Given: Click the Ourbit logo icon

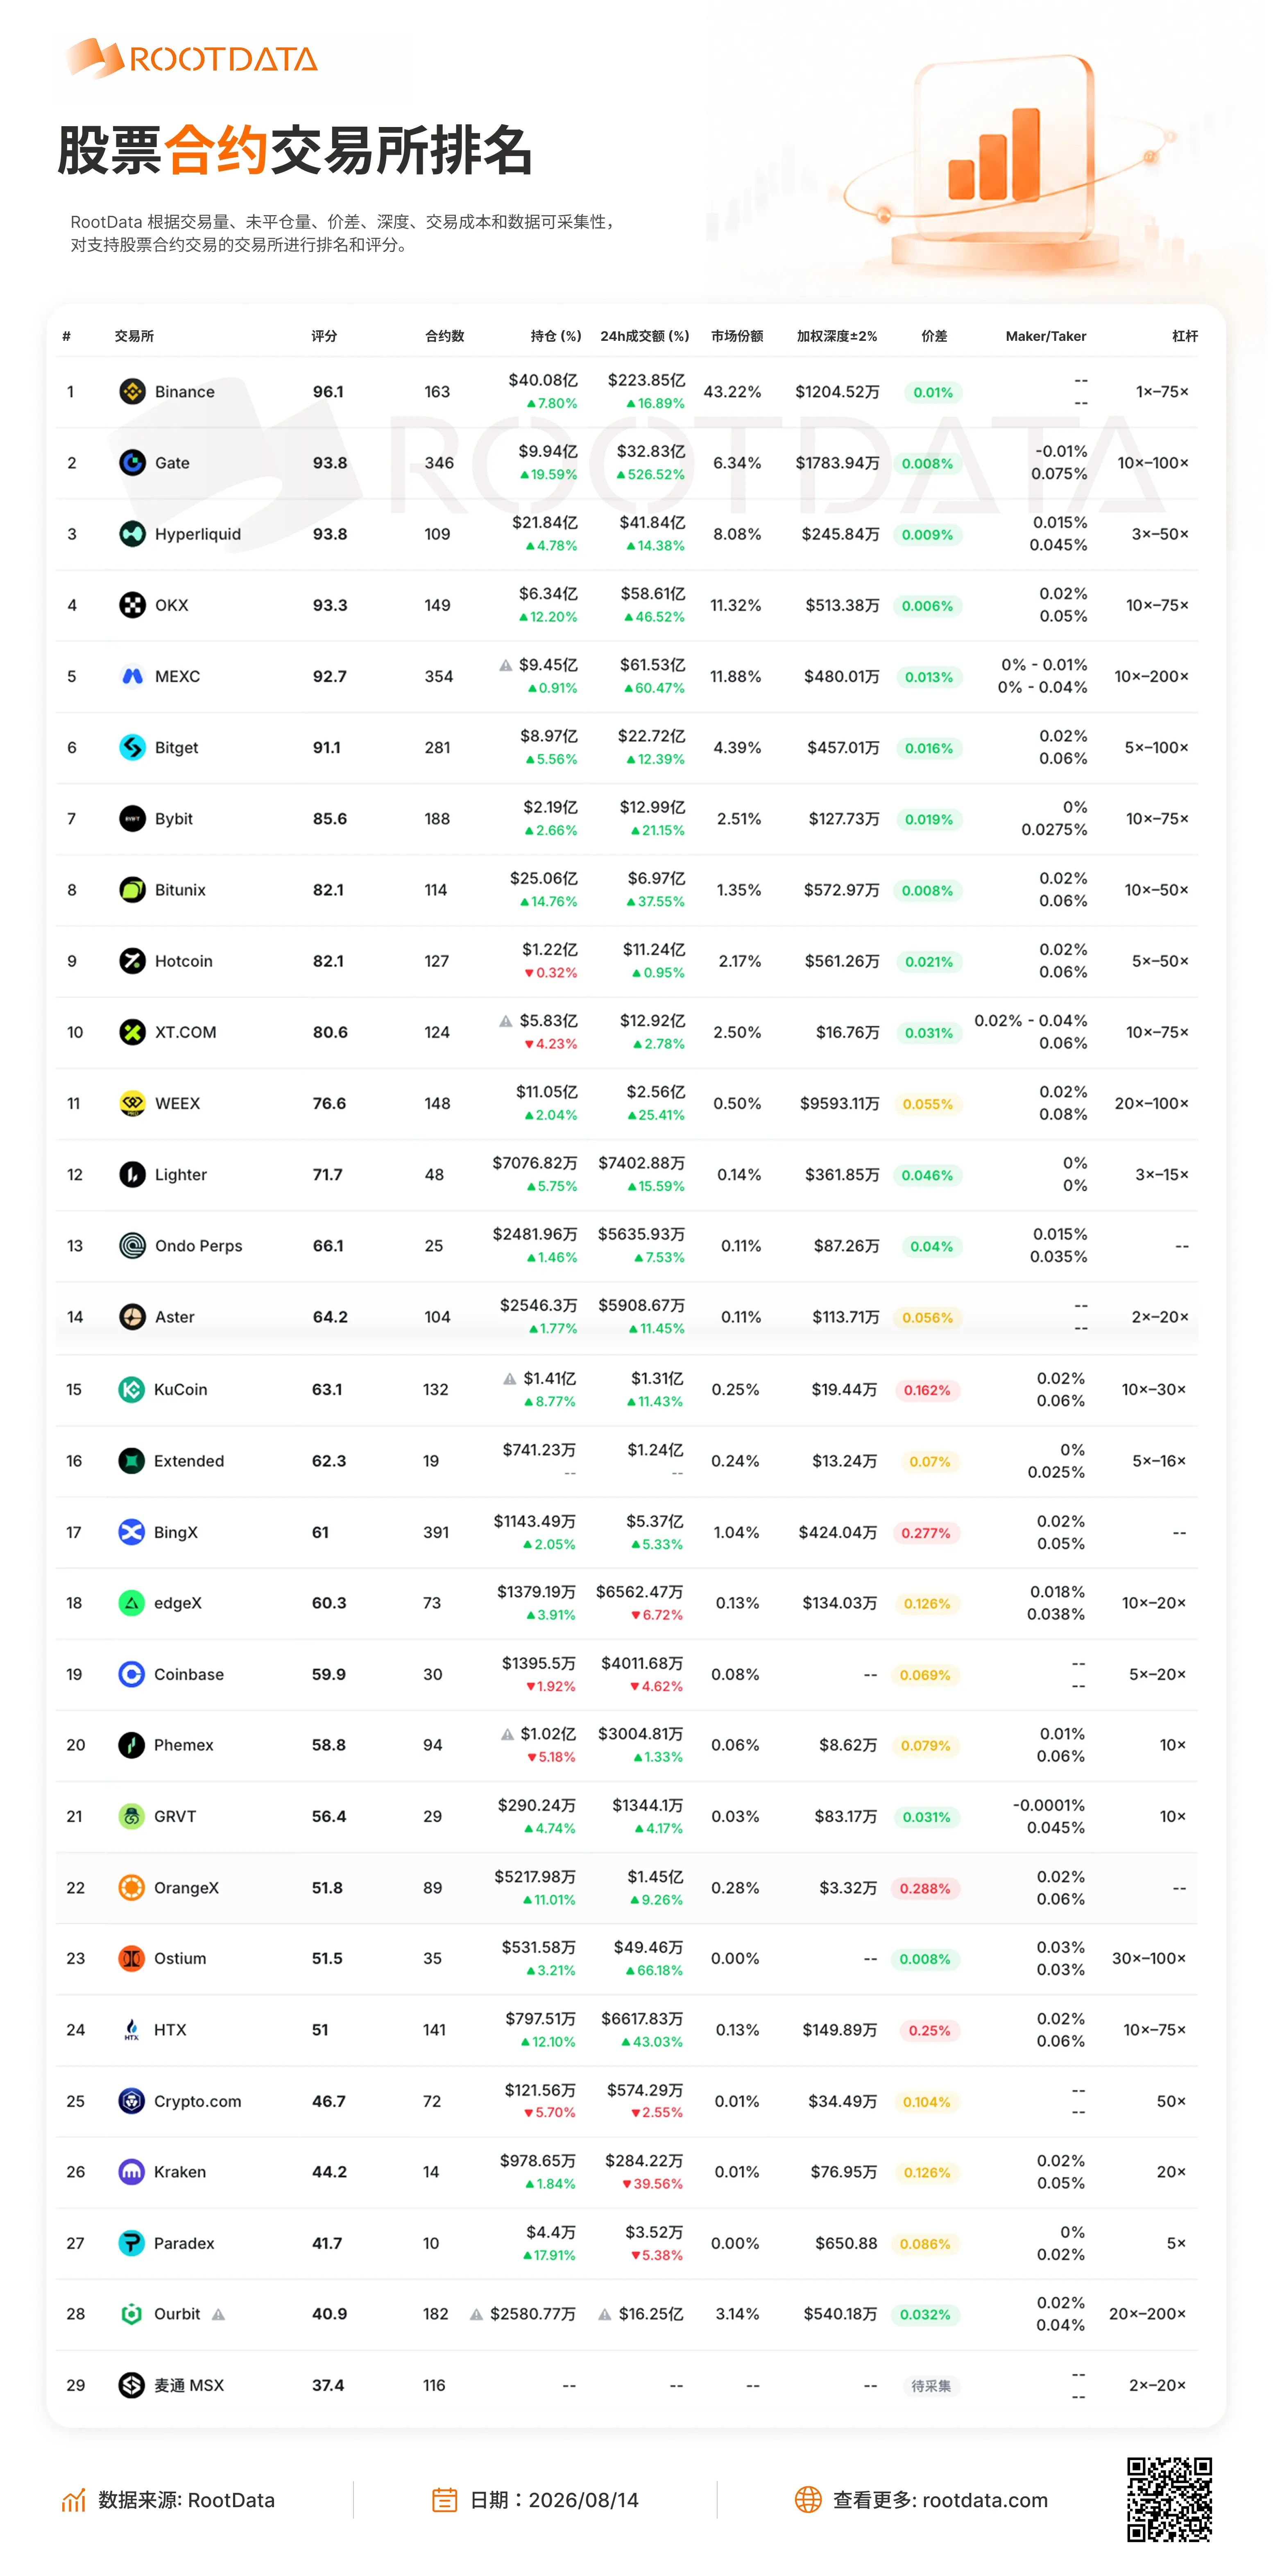Looking at the screenshot, I should click(x=131, y=2314).
